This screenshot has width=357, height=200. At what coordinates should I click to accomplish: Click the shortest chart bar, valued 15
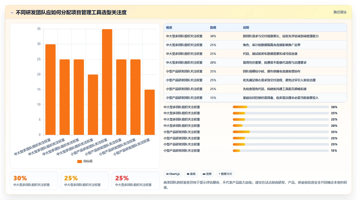(150, 112)
